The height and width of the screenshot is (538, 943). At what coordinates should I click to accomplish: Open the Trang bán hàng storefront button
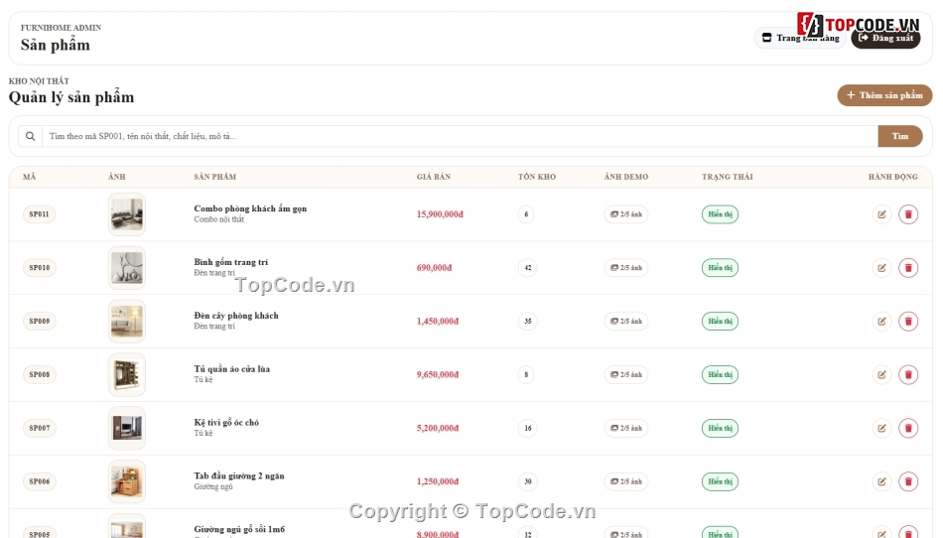800,38
